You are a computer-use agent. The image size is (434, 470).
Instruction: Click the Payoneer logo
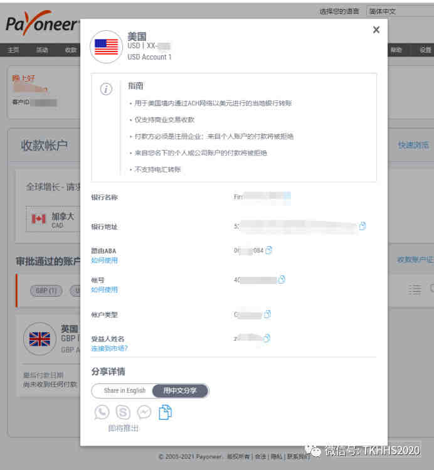click(x=42, y=23)
